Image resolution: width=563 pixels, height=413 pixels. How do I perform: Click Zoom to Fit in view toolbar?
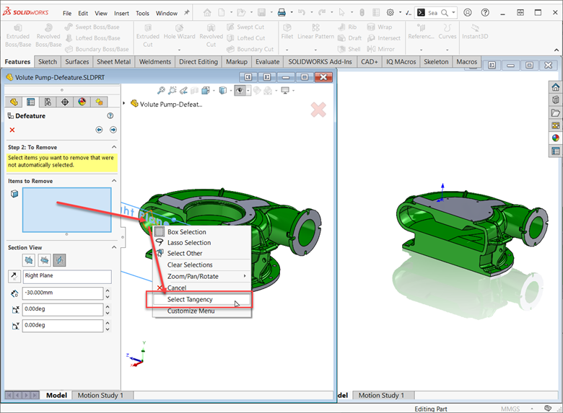point(161,90)
